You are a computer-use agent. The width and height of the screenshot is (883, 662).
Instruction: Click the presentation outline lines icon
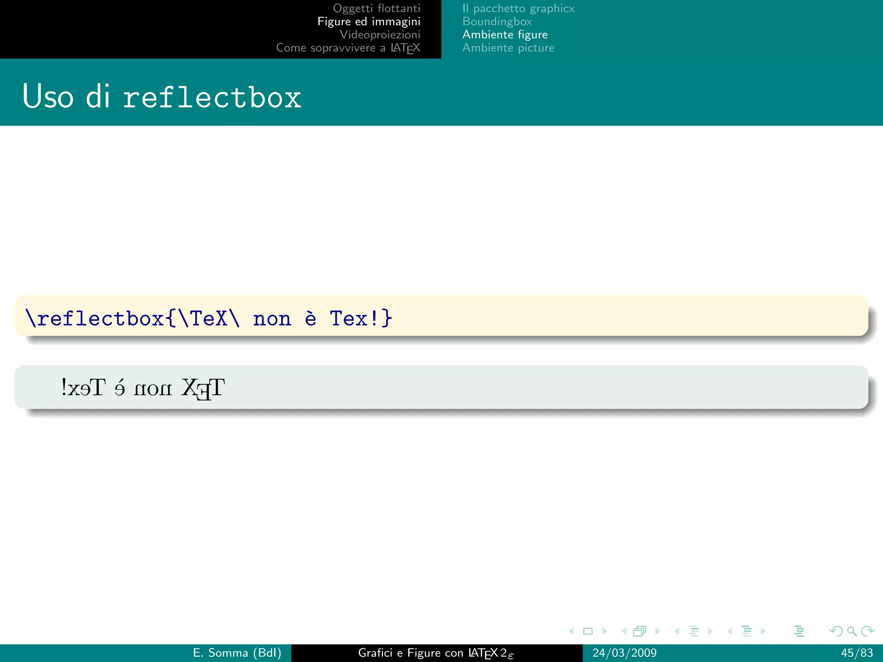(x=799, y=631)
